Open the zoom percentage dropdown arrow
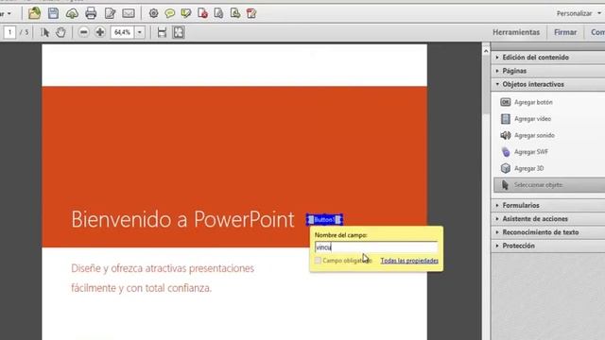 tap(140, 32)
